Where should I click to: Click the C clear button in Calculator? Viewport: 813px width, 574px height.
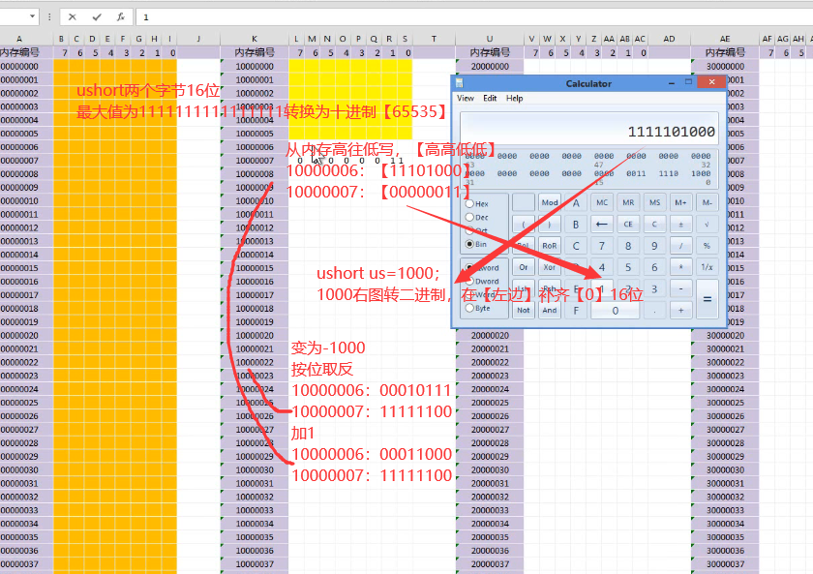point(654,224)
